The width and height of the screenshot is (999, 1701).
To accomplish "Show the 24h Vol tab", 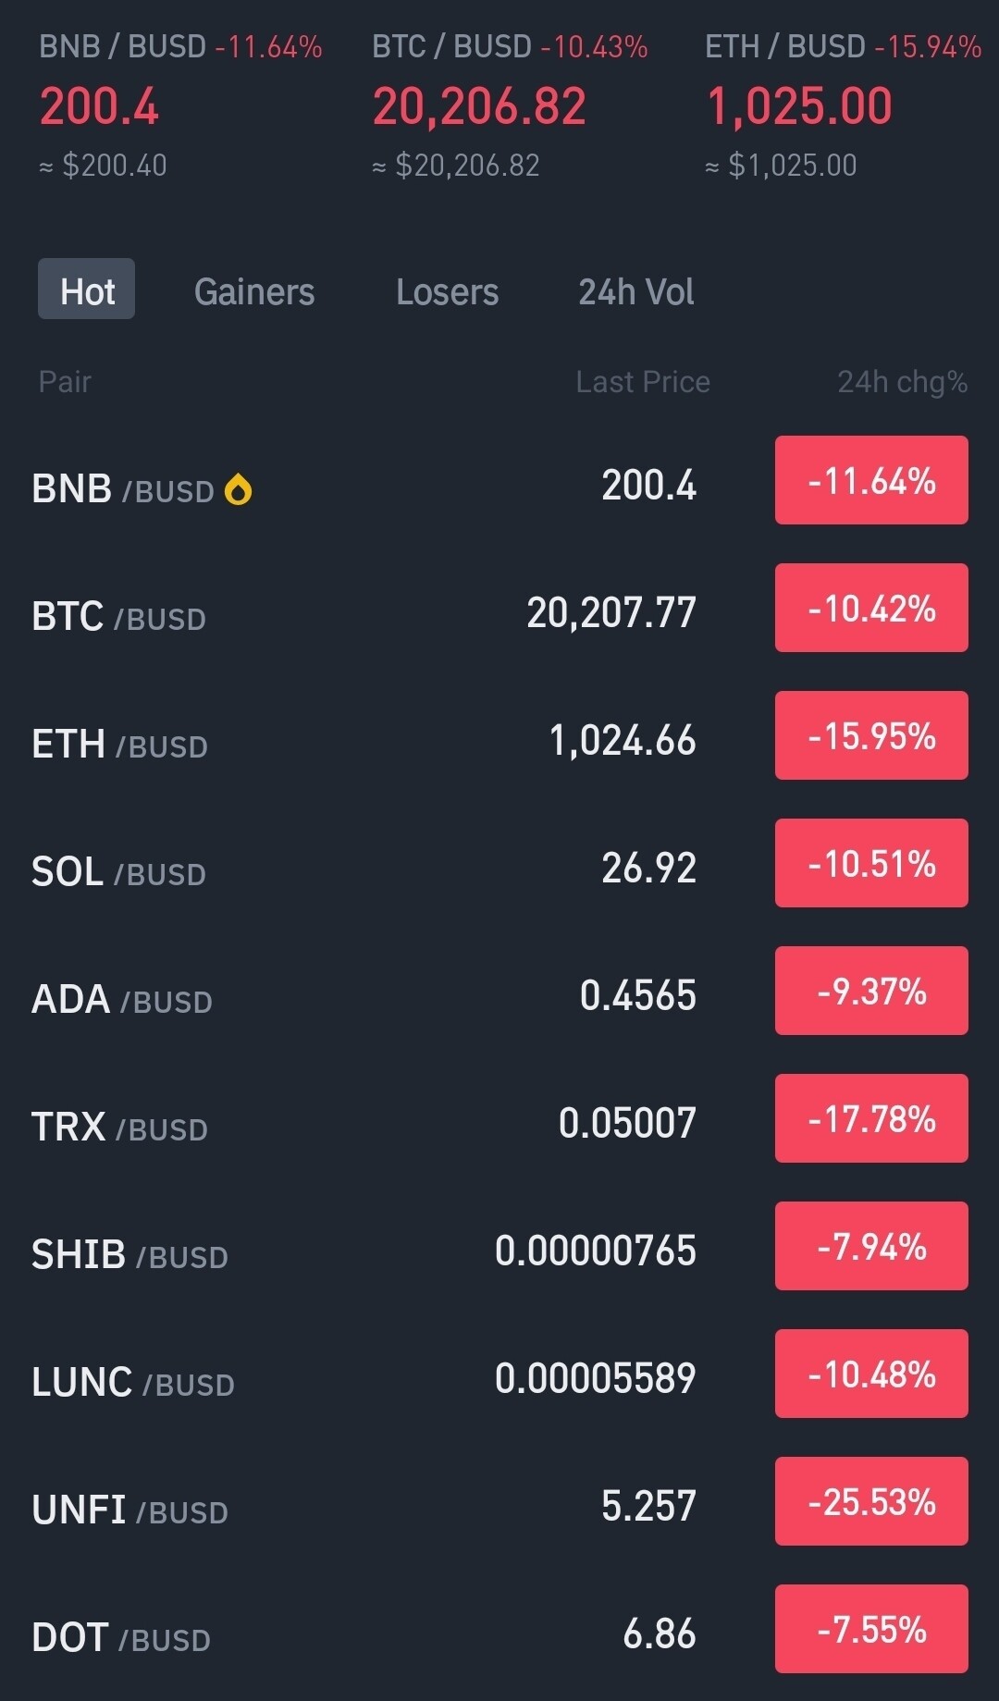I will [635, 292].
